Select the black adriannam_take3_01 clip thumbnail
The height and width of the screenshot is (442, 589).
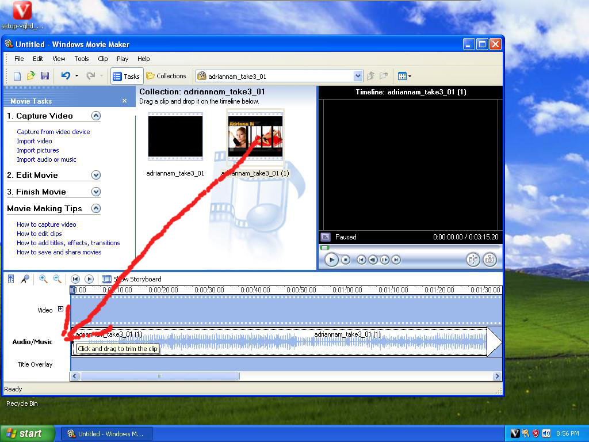coord(175,136)
